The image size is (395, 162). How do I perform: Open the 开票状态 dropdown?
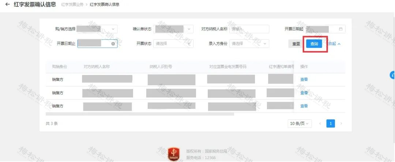[173, 44]
